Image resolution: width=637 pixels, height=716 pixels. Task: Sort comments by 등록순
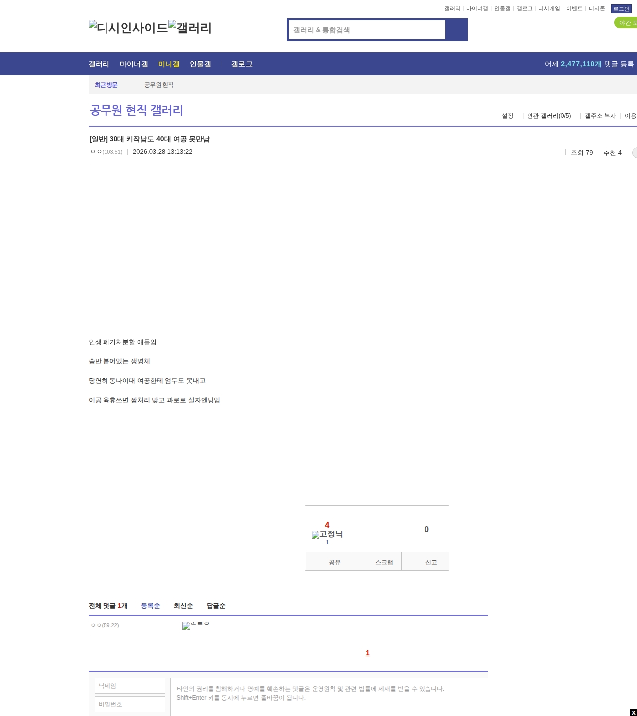coord(150,606)
